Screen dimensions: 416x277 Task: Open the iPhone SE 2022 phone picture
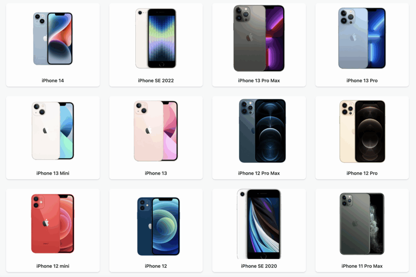156,38
